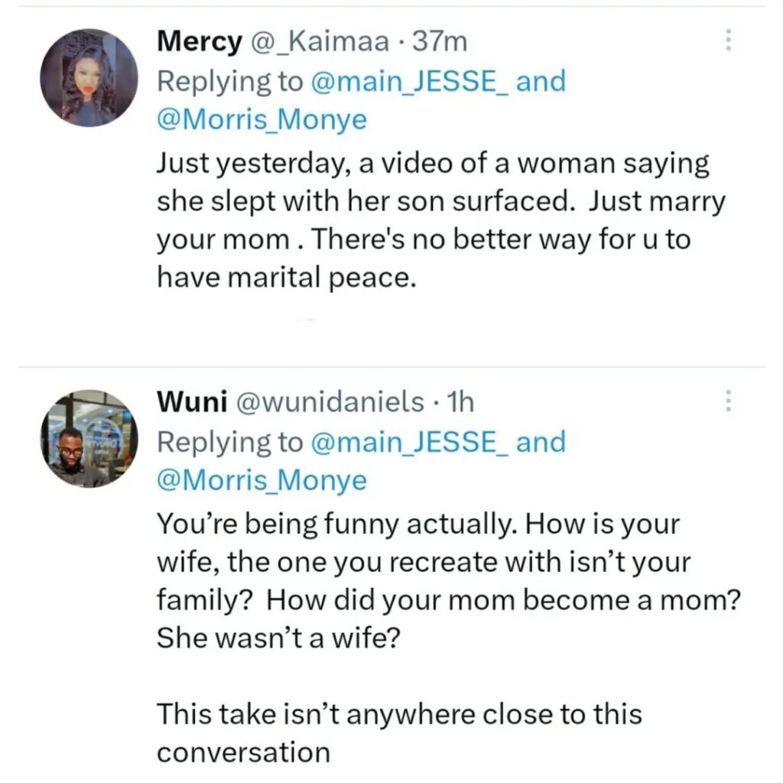Open the more options menu on Wuni's tweet
The width and height of the screenshot is (783, 783).
coord(728,401)
